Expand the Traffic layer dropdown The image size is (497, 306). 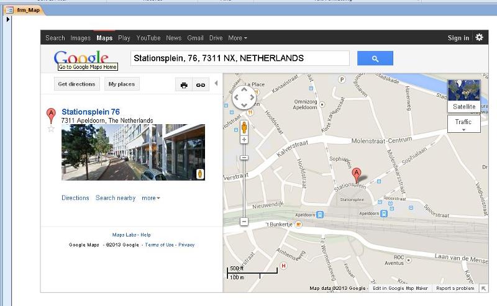463,124
